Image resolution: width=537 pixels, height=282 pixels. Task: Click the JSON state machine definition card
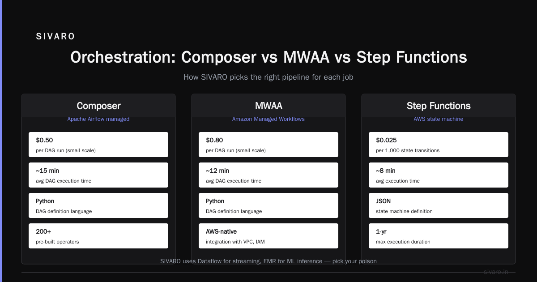pos(439,205)
